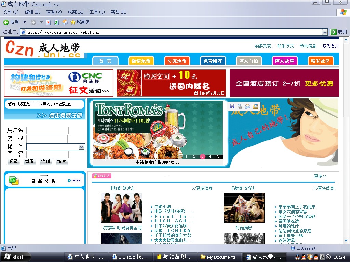
Task: Click the Forward arrow icon
Action: 33,22
